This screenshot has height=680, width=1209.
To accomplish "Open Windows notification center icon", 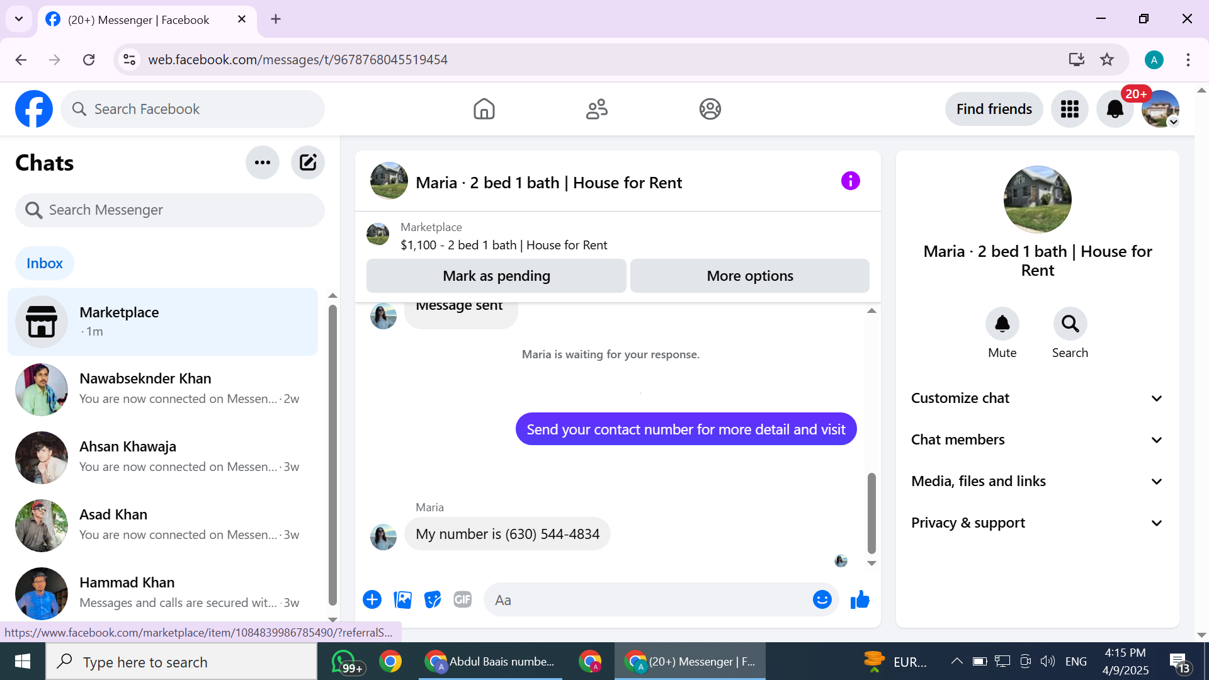I will click(1179, 662).
